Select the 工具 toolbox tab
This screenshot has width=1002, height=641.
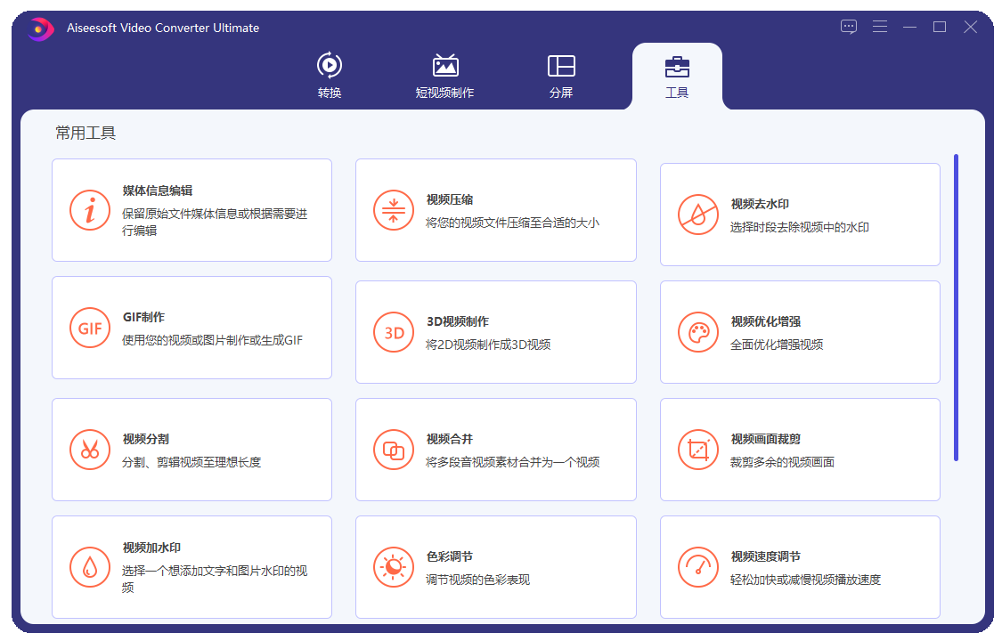677,76
